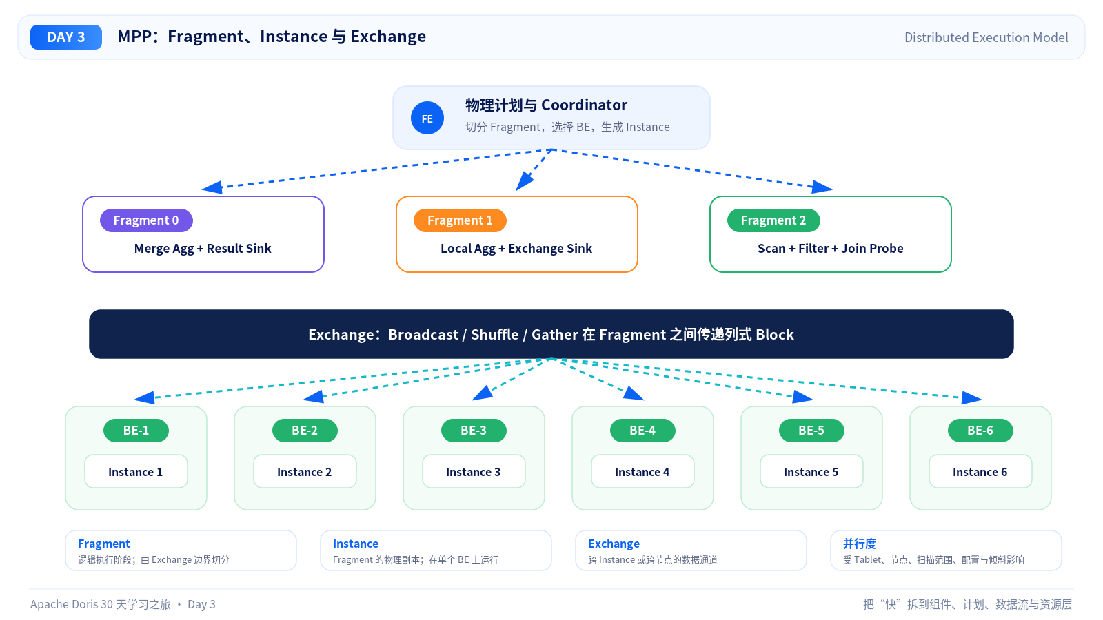Click 'Apache Doris 30 天学习之旅 · Day 3' footer
The image size is (1103, 620).
coord(123,604)
